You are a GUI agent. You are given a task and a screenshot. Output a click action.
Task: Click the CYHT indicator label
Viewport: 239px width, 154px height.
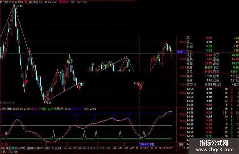pyautogui.click(x=3, y=109)
